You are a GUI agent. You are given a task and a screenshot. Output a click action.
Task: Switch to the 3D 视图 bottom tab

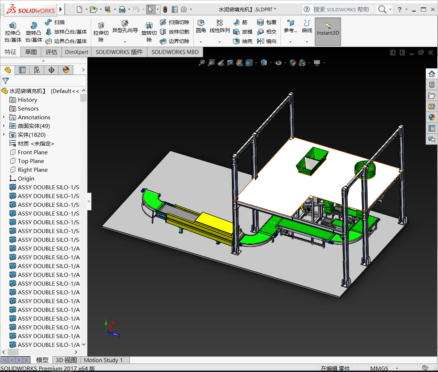66,360
